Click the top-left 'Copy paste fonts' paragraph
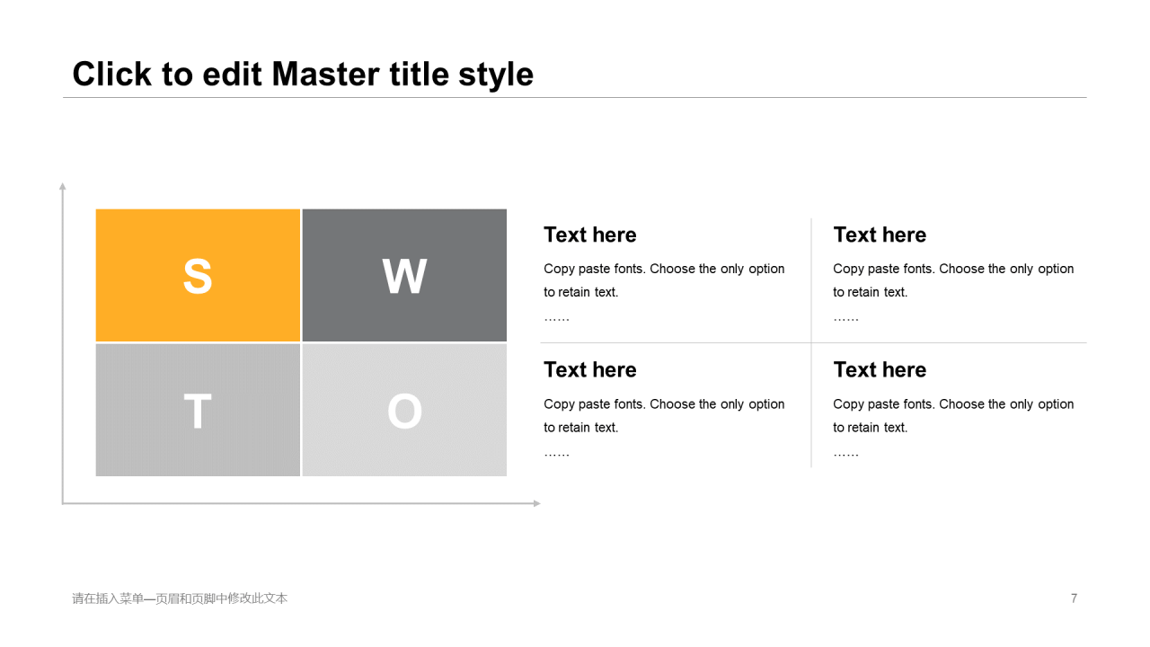1150x647 pixels. pos(664,292)
